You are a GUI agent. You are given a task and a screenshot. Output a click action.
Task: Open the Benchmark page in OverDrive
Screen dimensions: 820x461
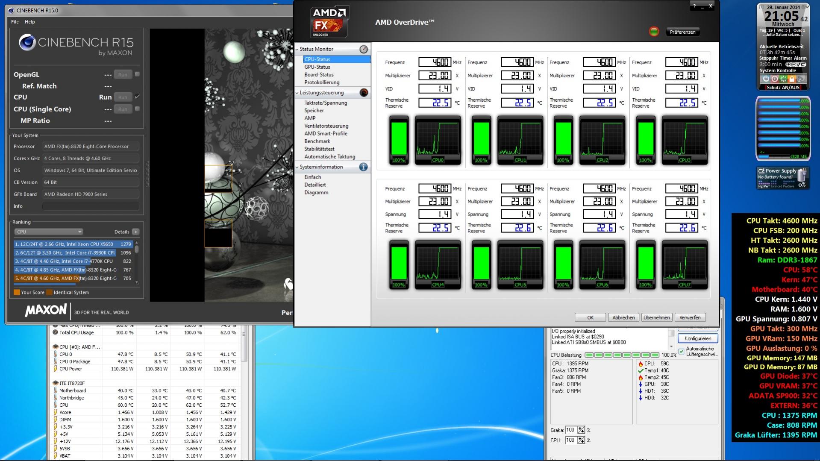click(x=317, y=141)
